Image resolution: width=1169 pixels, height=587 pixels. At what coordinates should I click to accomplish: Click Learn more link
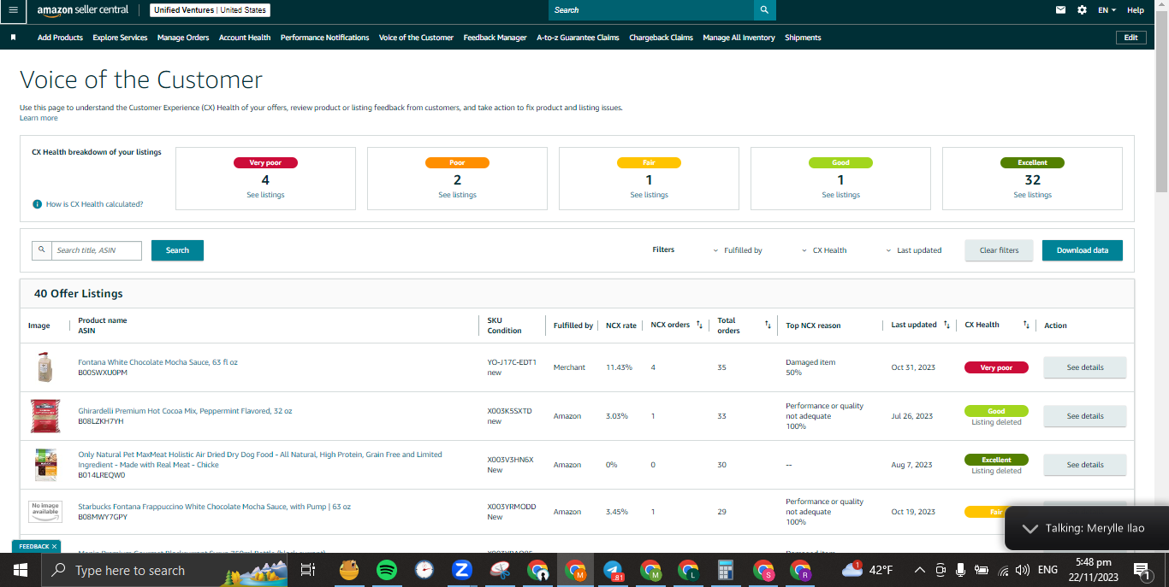coord(39,118)
